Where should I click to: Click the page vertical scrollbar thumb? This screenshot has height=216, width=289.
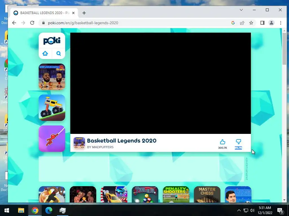pyautogui.click(x=284, y=49)
